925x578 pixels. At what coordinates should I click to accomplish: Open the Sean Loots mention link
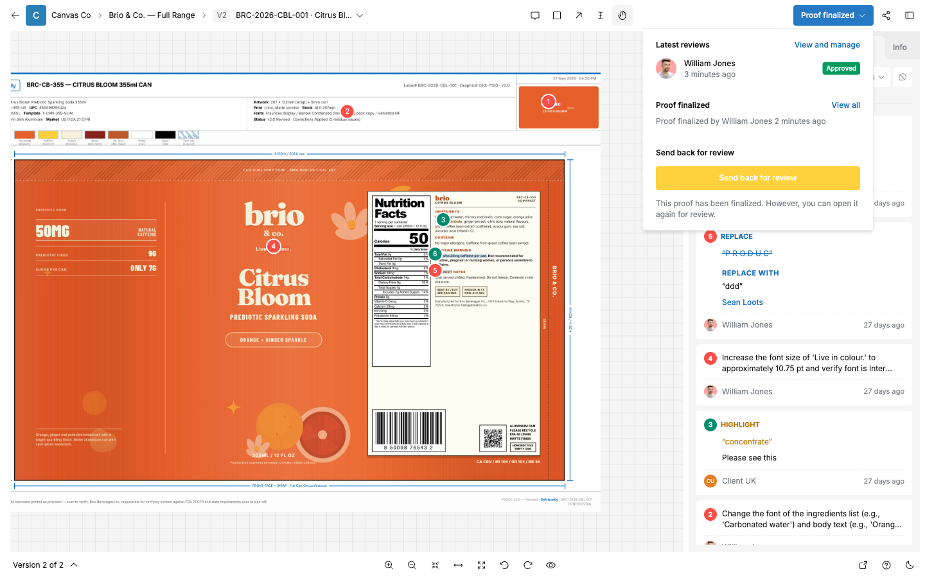point(742,302)
